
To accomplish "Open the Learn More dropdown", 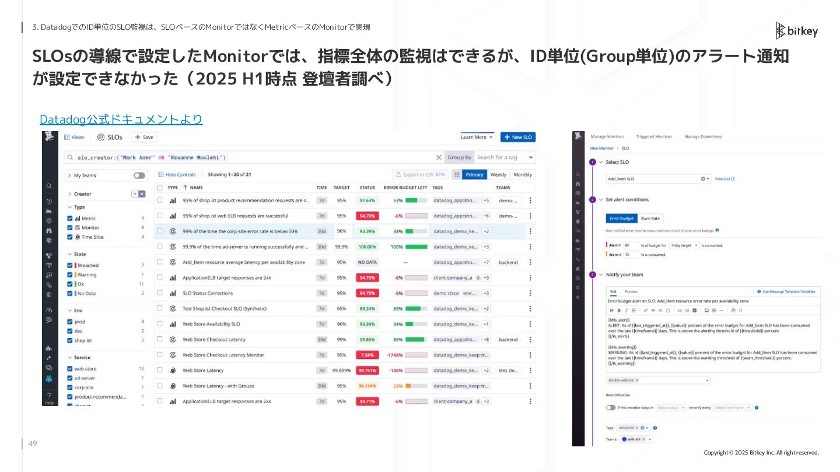I will click(x=477, y=137).
